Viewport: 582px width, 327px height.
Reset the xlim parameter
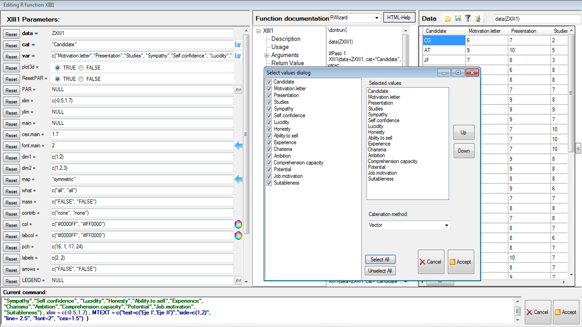point(11,101)
